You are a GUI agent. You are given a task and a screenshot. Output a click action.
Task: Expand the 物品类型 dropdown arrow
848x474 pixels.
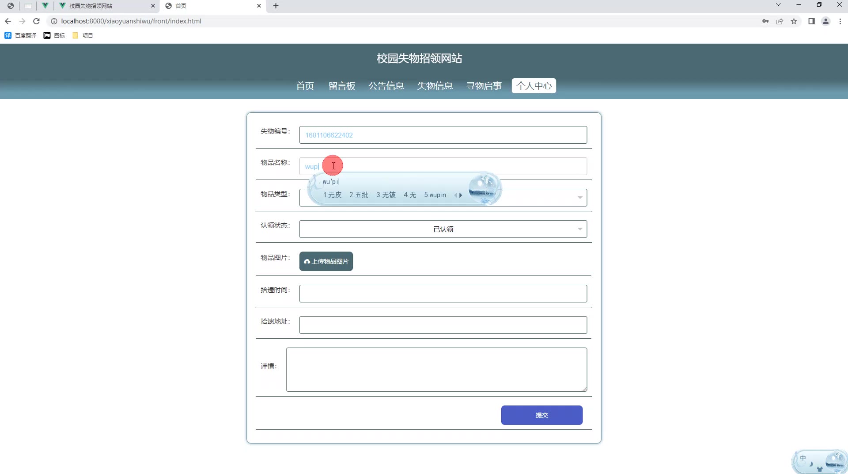580,198
